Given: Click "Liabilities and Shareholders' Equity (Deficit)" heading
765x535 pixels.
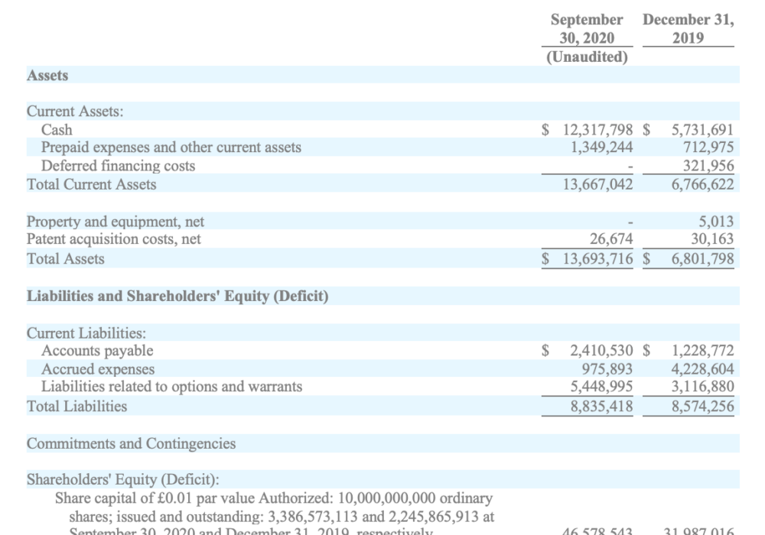Looking at the screenshot, I should click(x=177, y=297).
